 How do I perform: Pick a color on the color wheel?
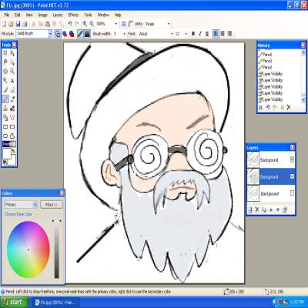[28, 249]
